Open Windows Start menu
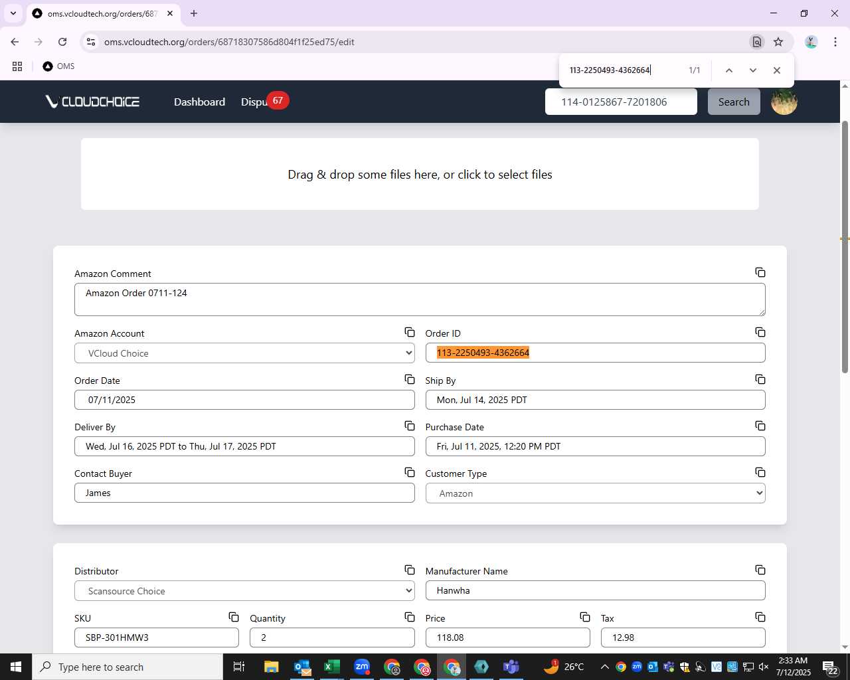This screenshot has height=680, width=850. pos(15,667)
